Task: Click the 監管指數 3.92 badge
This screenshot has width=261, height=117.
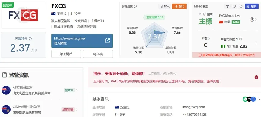Action: [x=154, y=17]
